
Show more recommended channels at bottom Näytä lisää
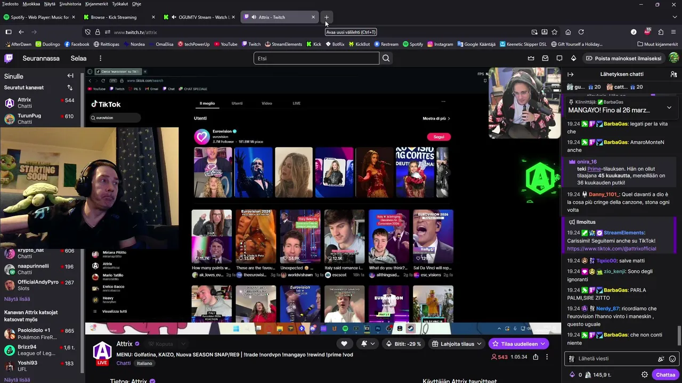pos(17,379)
